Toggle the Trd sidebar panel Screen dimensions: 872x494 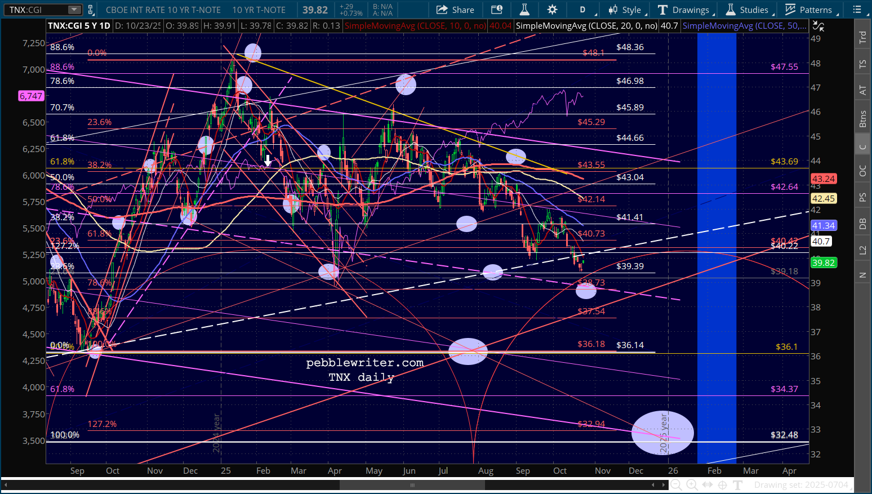[862, 37]
